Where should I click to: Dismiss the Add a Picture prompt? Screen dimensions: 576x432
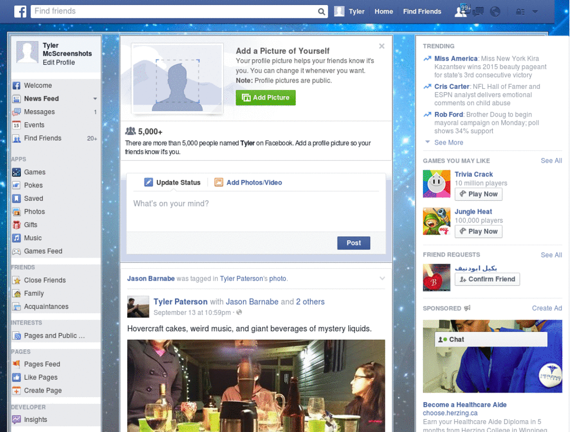click(382, 46)
